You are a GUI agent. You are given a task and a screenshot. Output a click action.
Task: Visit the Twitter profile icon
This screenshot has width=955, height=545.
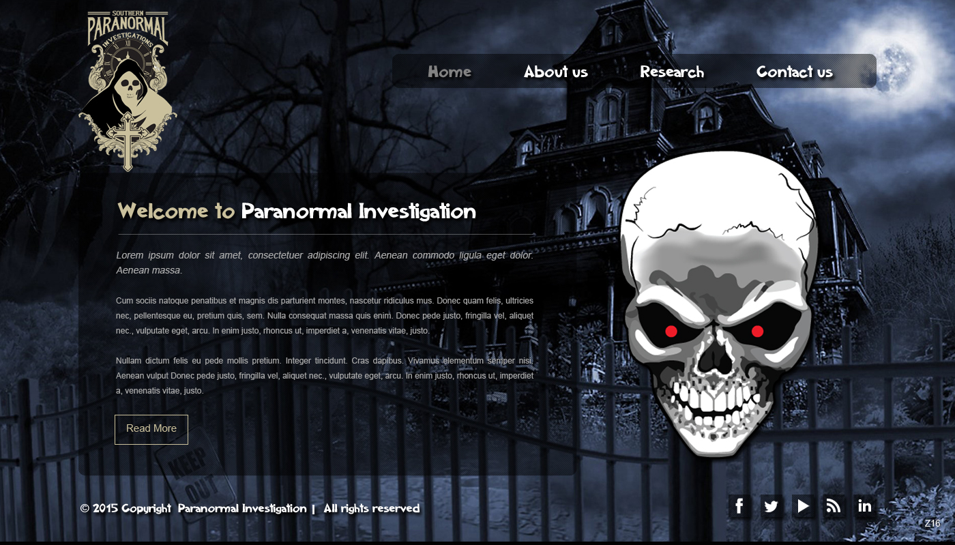[771, 506]
